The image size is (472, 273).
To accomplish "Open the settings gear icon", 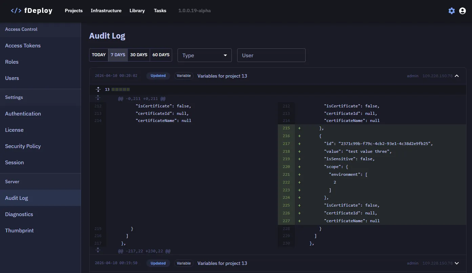I will click(x=452, y=11).
